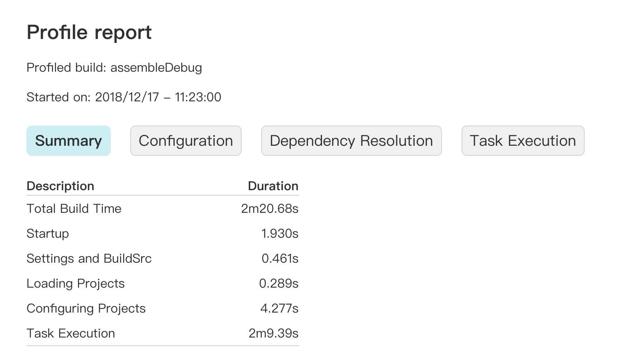Select the Loading Projects row label
The height and width of the screenshot is (357, 633).
(x=76, y=283)
